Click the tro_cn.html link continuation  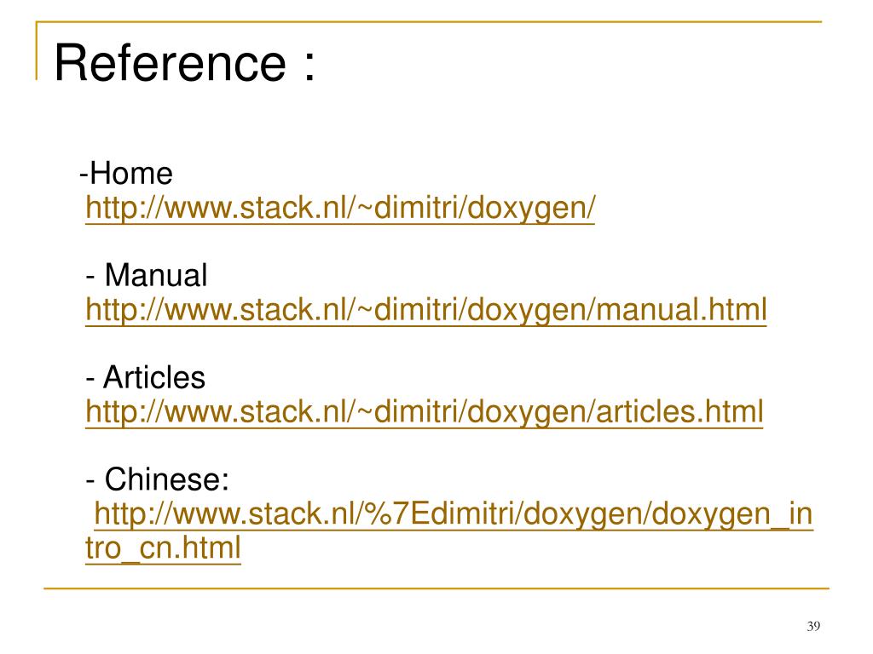(x=163, y=548)
